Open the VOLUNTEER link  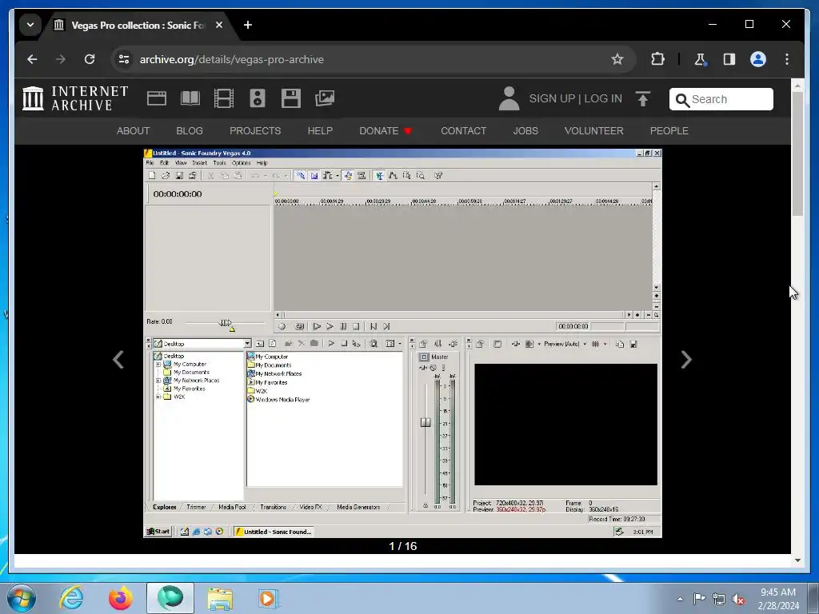click(x=594, y=130)
